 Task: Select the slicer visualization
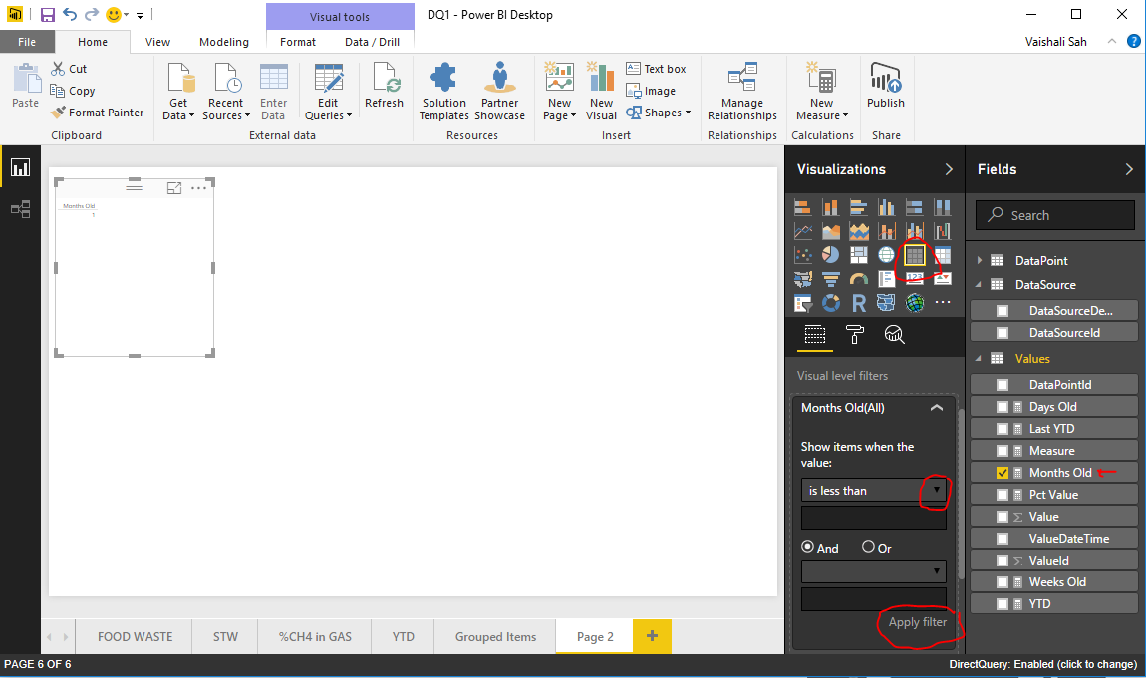click(802, 302)
